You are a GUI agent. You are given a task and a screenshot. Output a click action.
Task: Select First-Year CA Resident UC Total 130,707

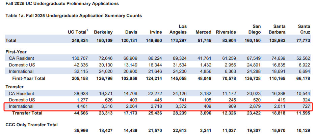(80, 58)
